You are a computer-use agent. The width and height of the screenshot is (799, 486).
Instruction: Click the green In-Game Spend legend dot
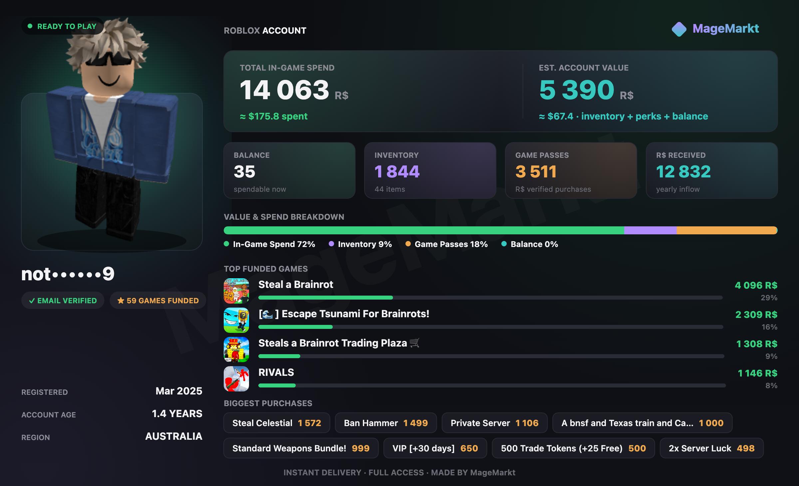(226, 244)
